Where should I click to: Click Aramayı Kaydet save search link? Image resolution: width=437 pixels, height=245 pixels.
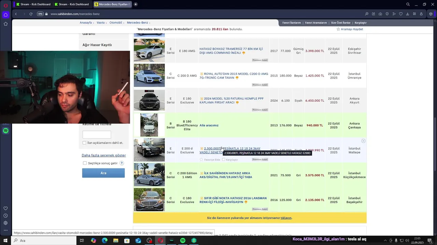pyautogui.click(x=350, y=29)
